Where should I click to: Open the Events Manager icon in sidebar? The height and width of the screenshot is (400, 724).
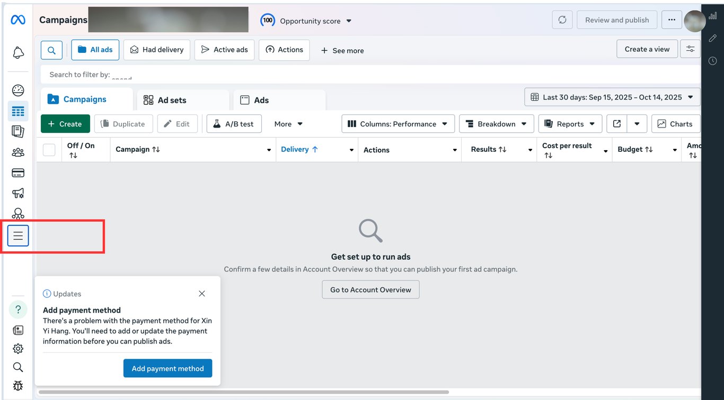[18, 214]
